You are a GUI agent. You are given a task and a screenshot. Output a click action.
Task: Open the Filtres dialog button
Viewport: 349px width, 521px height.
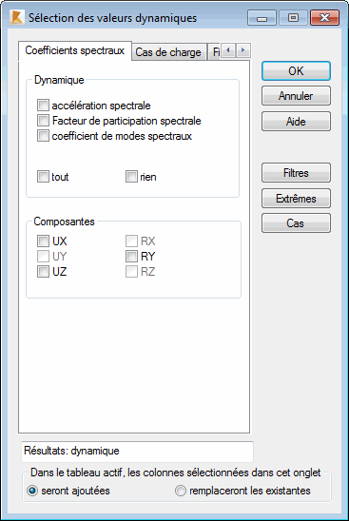(296, 173)
